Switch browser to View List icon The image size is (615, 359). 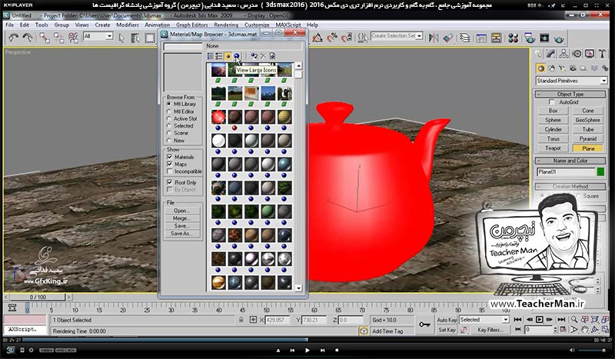pos(210,56)
